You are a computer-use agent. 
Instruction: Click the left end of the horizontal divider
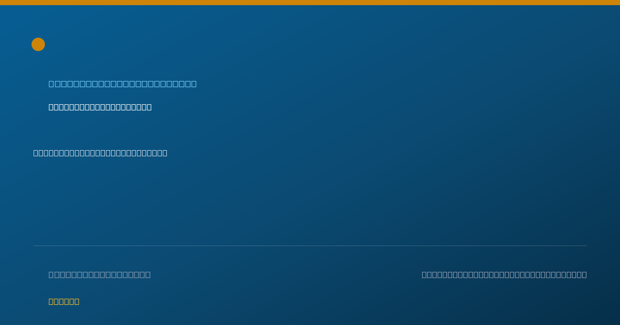pyautogui.click(x=34, y=246)
